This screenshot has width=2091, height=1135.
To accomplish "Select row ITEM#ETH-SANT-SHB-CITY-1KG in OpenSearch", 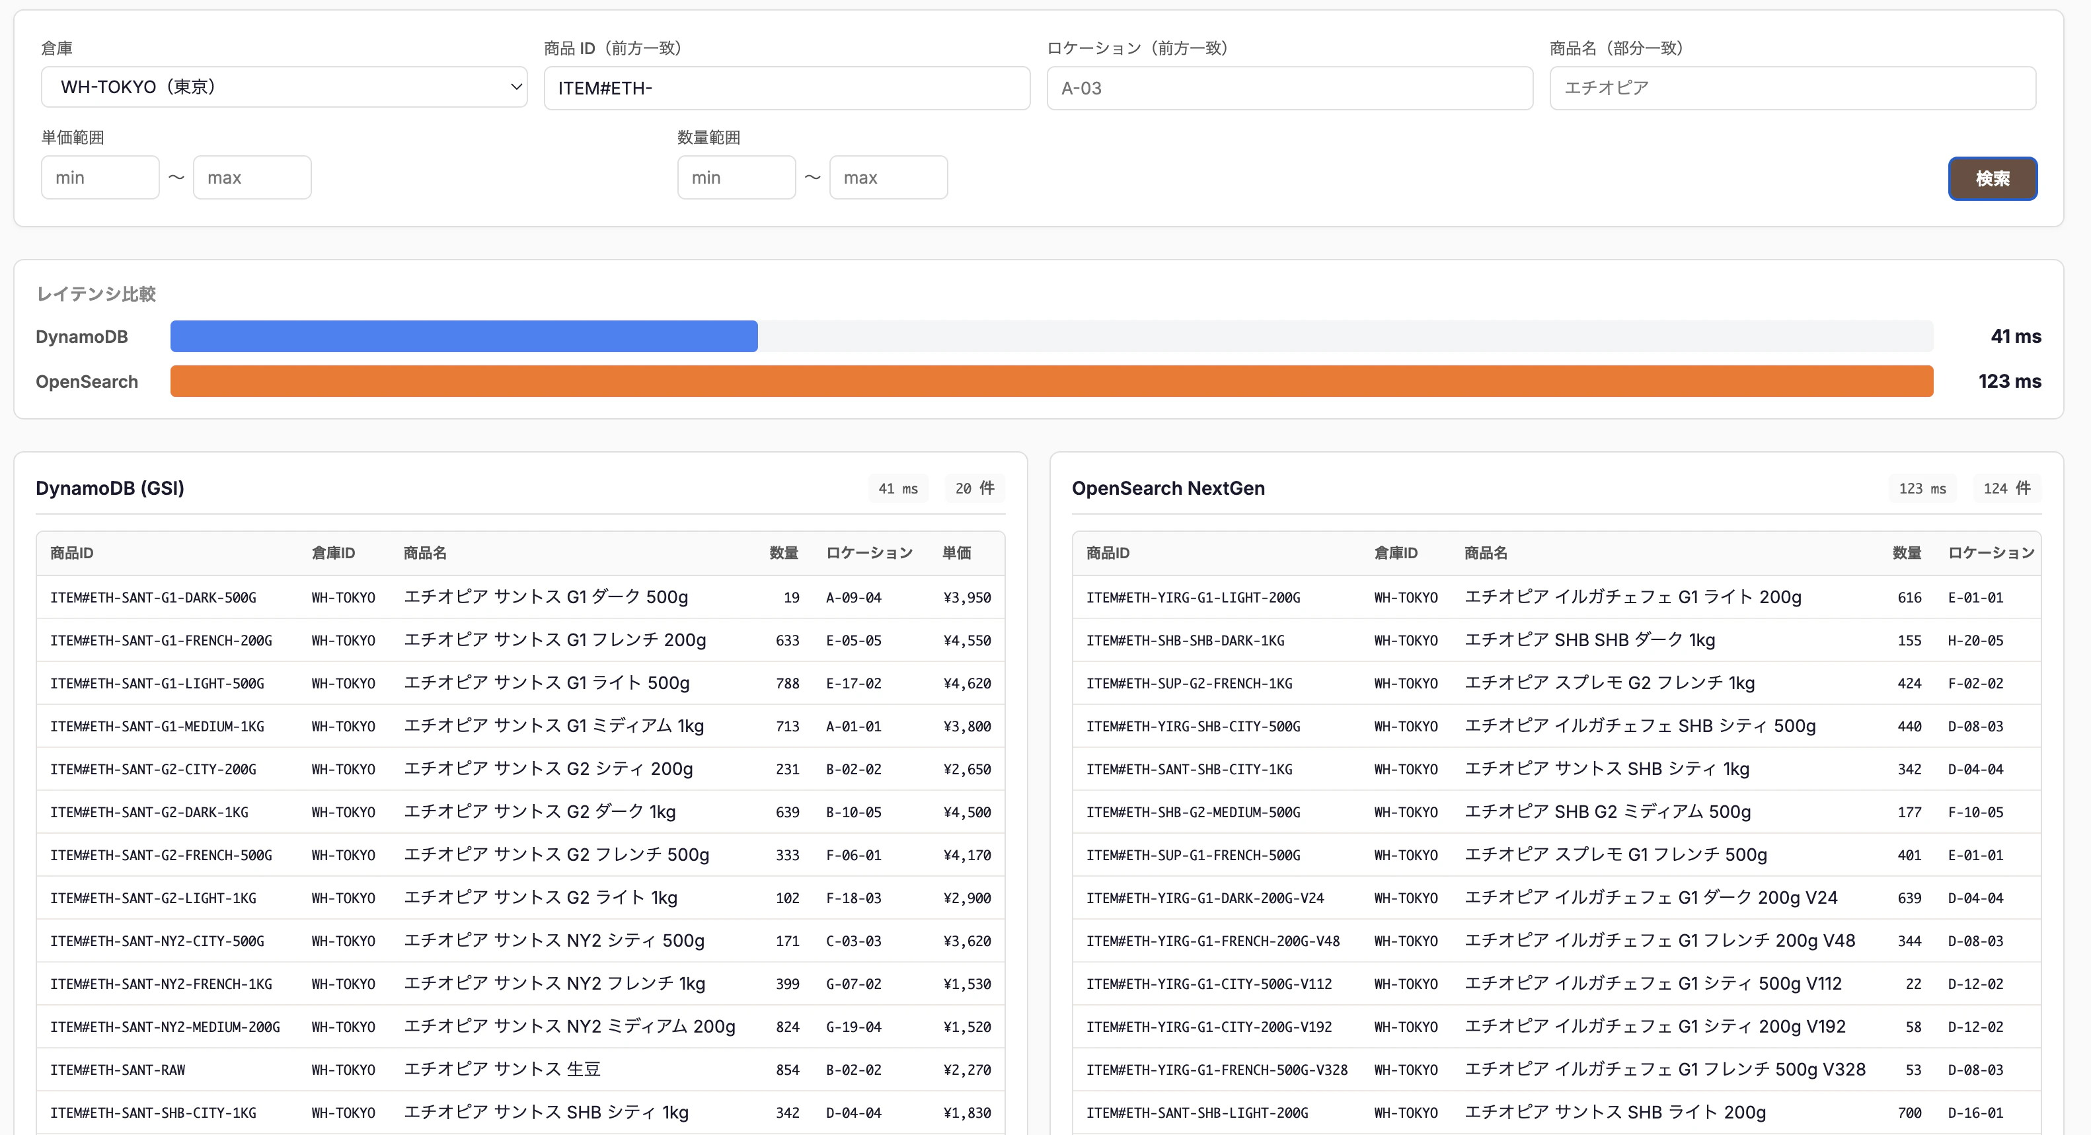I will [1556, 769].
